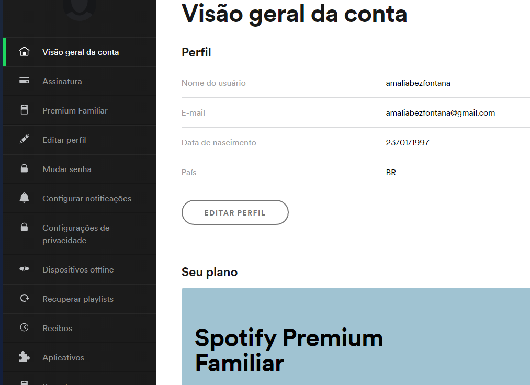This screenshot has height=385, width=530.
Task: Click the padlock icon next to Mudar senha
Action: (25, 168)
